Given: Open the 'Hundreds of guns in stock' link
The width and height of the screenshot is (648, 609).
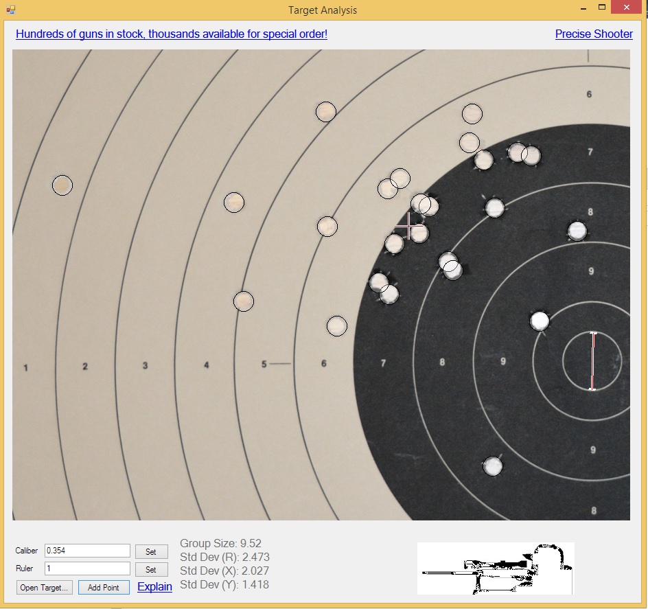Looking at the screenshot, I should click(x=172, y=34).
